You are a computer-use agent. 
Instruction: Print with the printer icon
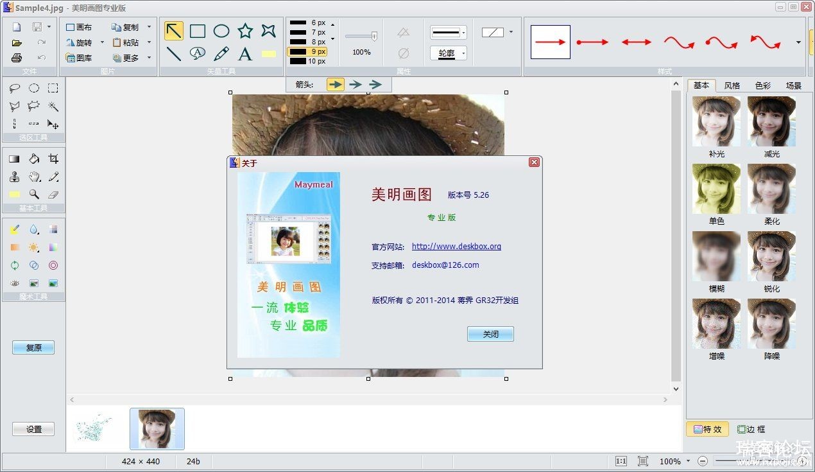(x=17, y=58)
